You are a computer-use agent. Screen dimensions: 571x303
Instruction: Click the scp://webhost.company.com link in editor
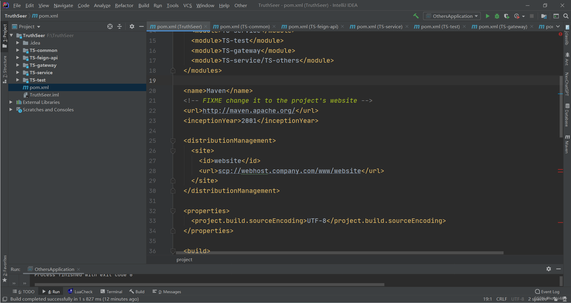click(x=290, y=171)
